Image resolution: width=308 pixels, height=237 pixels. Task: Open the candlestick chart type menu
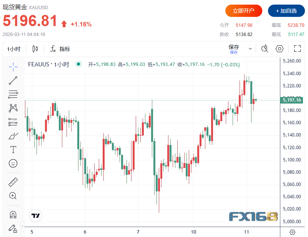[35, 49]
